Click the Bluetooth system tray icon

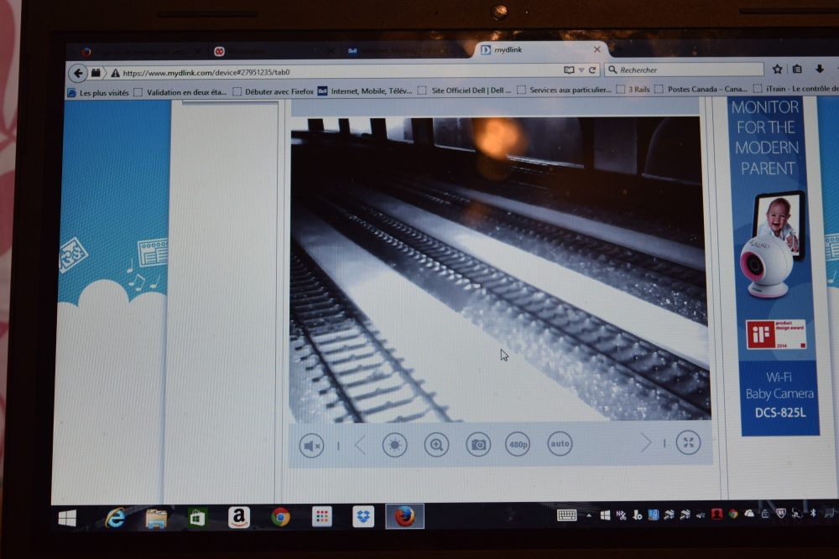tap(813, 513)
